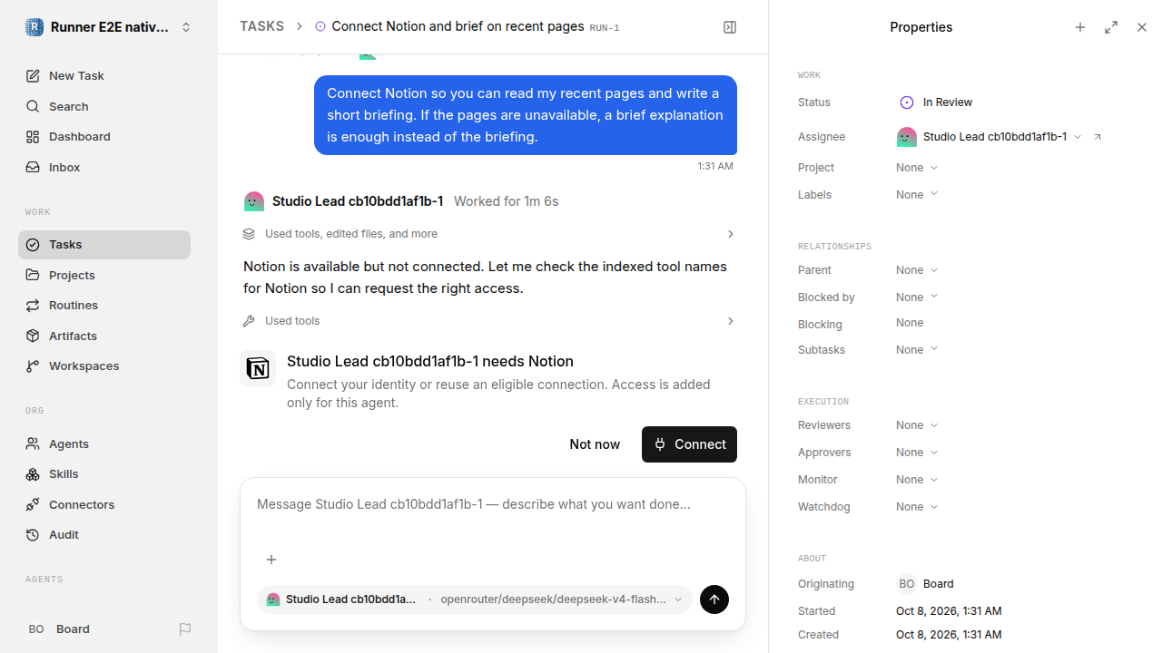Screen dimensions: 1162x653
Task: Switch workspace via Runner E2E selector
Action: tap(109, 27)
